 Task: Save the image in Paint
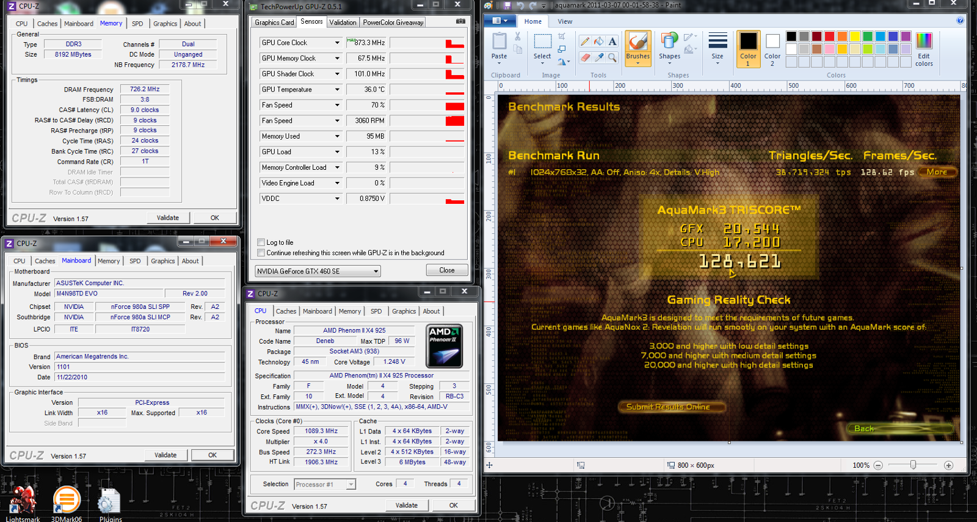507,5
